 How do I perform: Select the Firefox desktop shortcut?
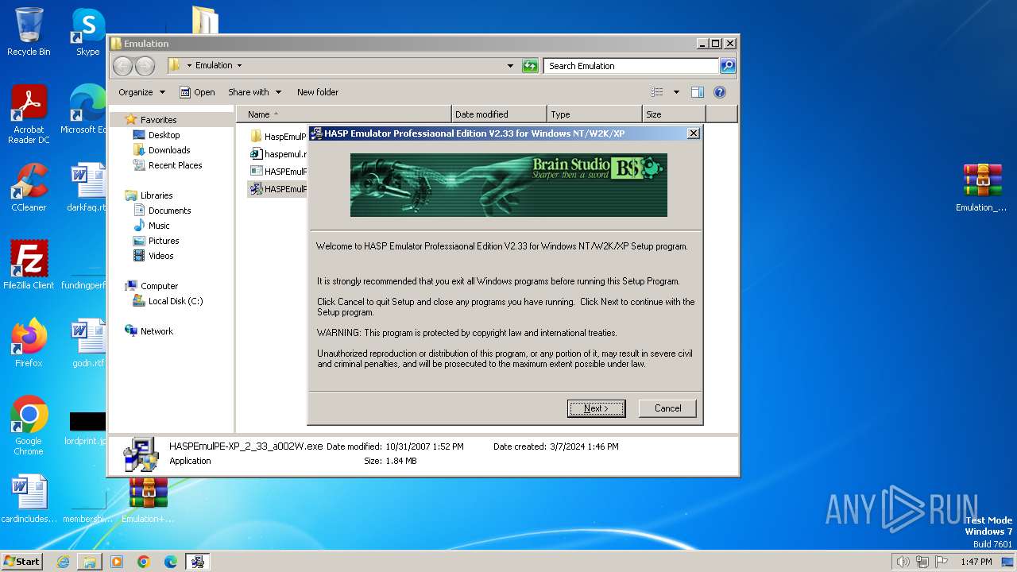[29, 343]
